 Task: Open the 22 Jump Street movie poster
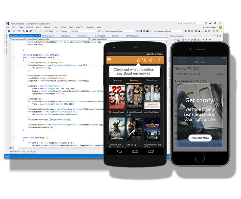point(116,97)
